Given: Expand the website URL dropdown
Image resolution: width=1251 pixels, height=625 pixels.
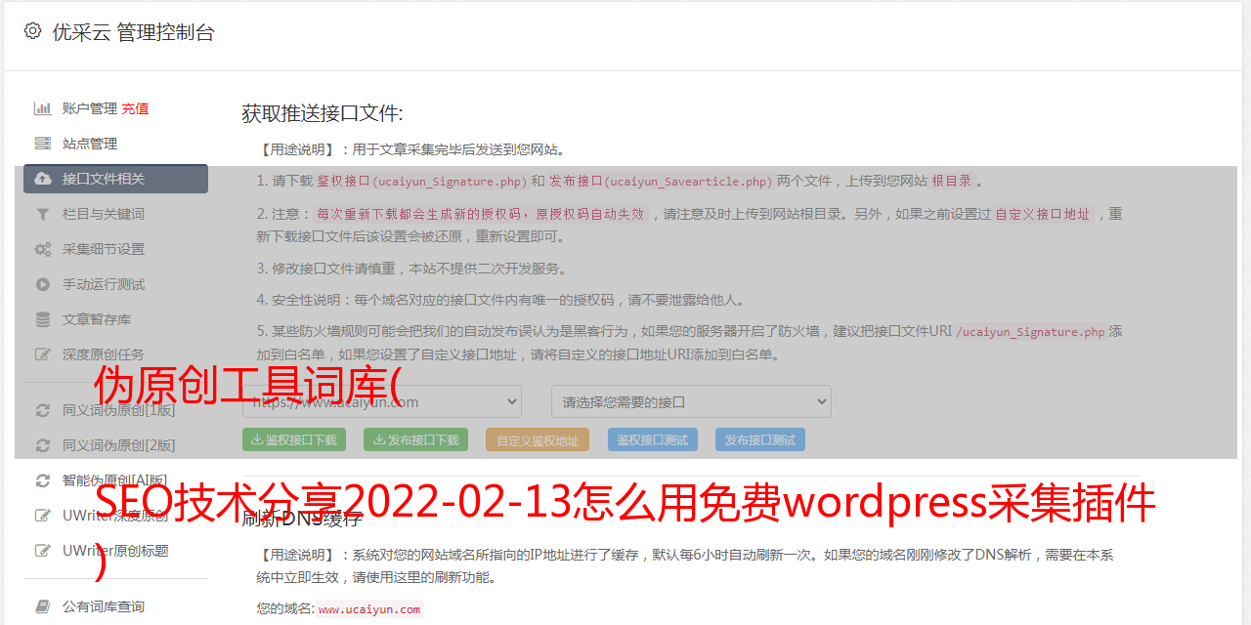Looking at the screenshot, I should pyautogui.click(x=382, y=401).
